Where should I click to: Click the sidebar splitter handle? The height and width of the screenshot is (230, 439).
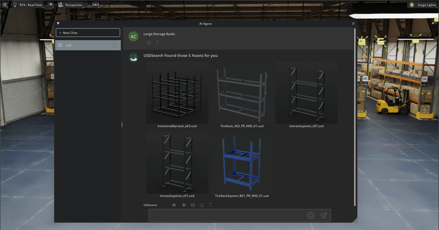point(122,125)
